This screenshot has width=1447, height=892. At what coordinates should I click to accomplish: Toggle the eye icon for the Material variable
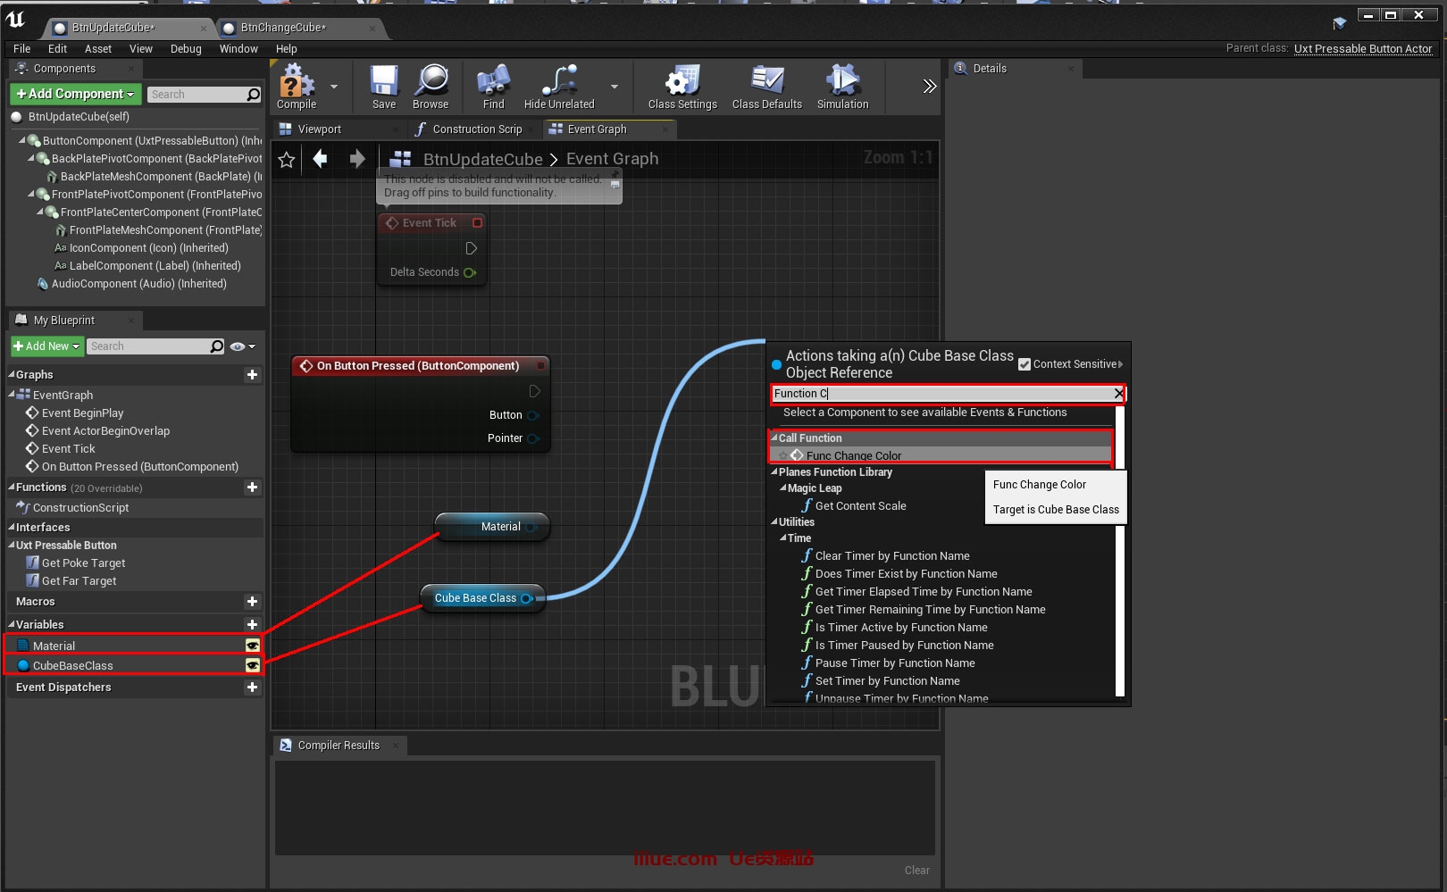tap(253, 646)
